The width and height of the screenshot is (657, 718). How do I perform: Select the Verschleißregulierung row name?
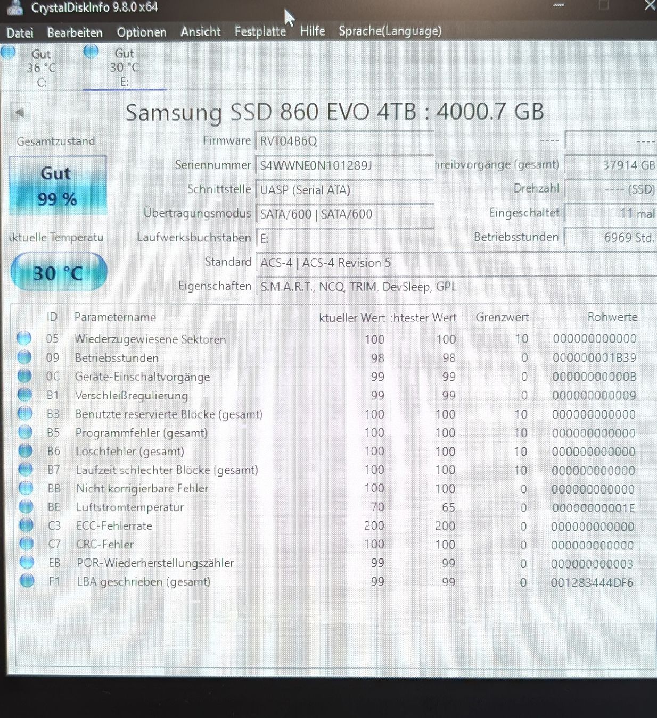point(132,395)
